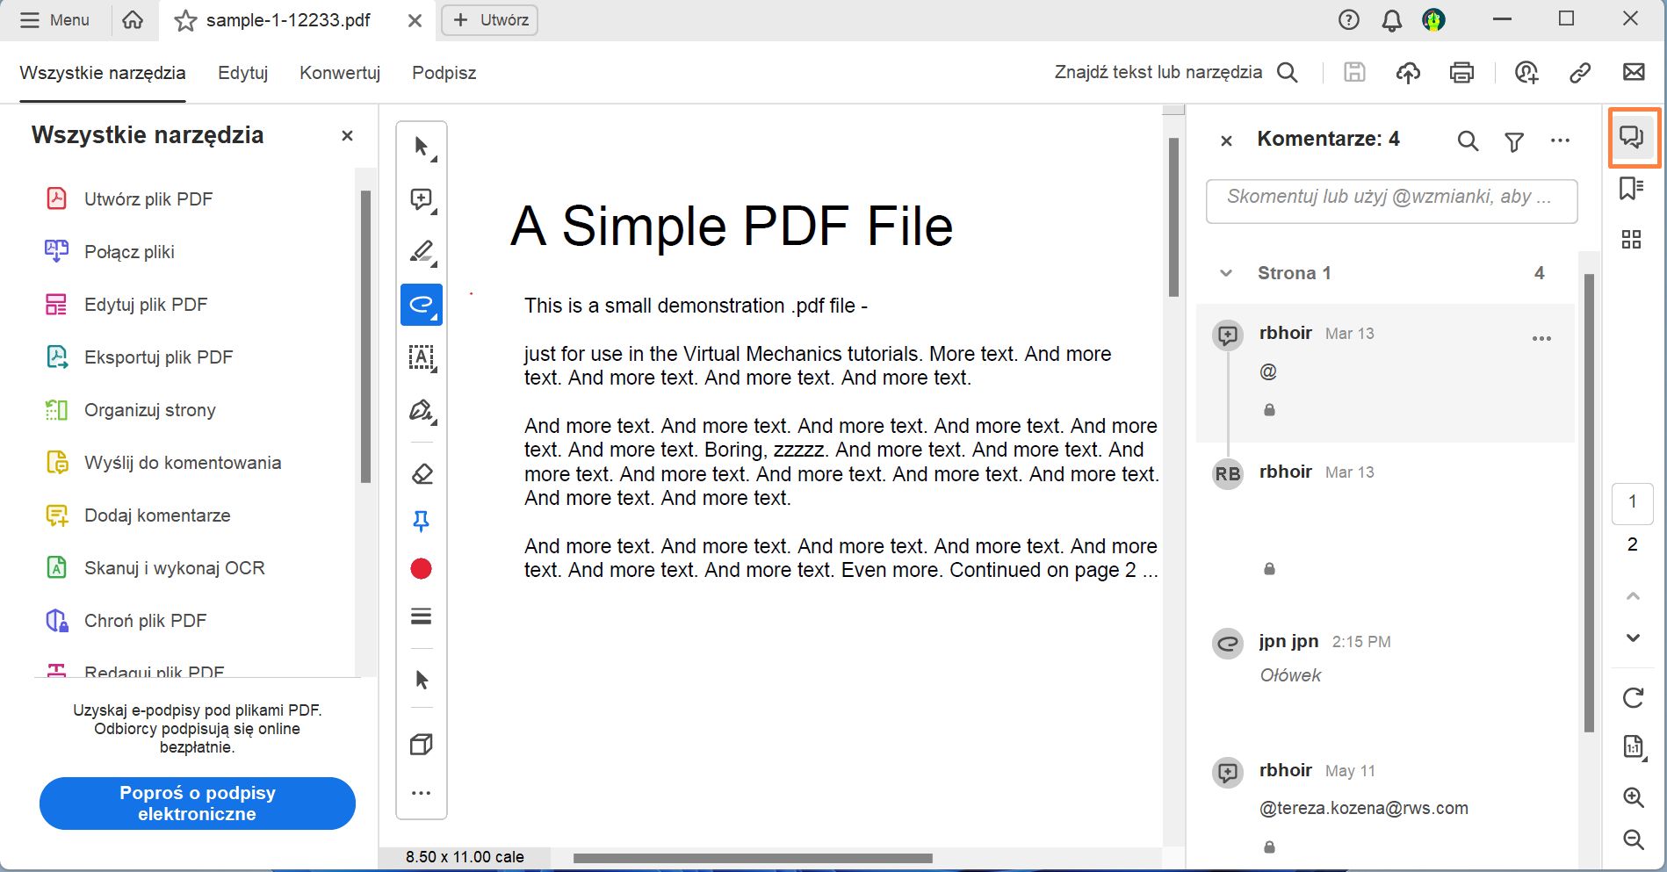Open the bookmarks pane
This screenshot has height=872, width=1667.
1632,188
